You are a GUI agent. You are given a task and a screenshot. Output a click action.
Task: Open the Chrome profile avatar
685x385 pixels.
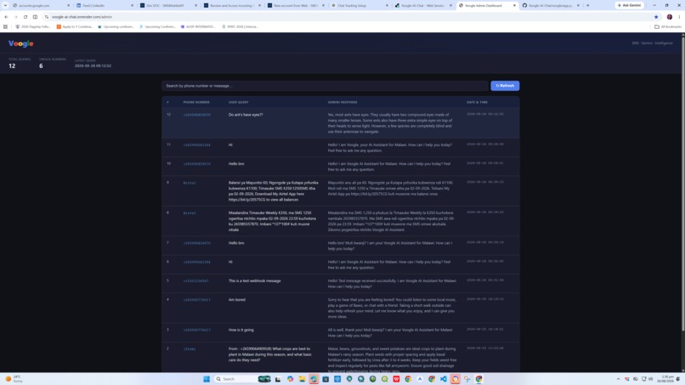click(x=669, y=17)
